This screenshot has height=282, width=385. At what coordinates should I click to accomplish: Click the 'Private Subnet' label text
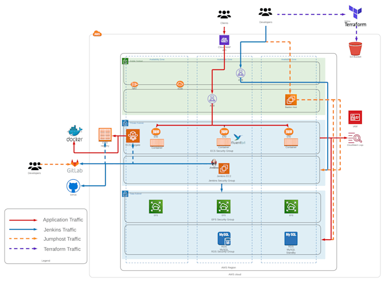[x=137, y=123]
